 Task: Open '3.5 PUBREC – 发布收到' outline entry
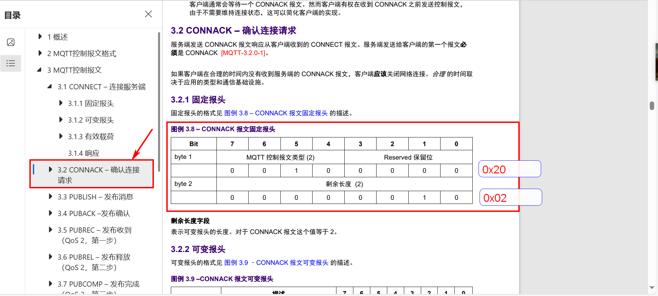click(x=94, y=235)
